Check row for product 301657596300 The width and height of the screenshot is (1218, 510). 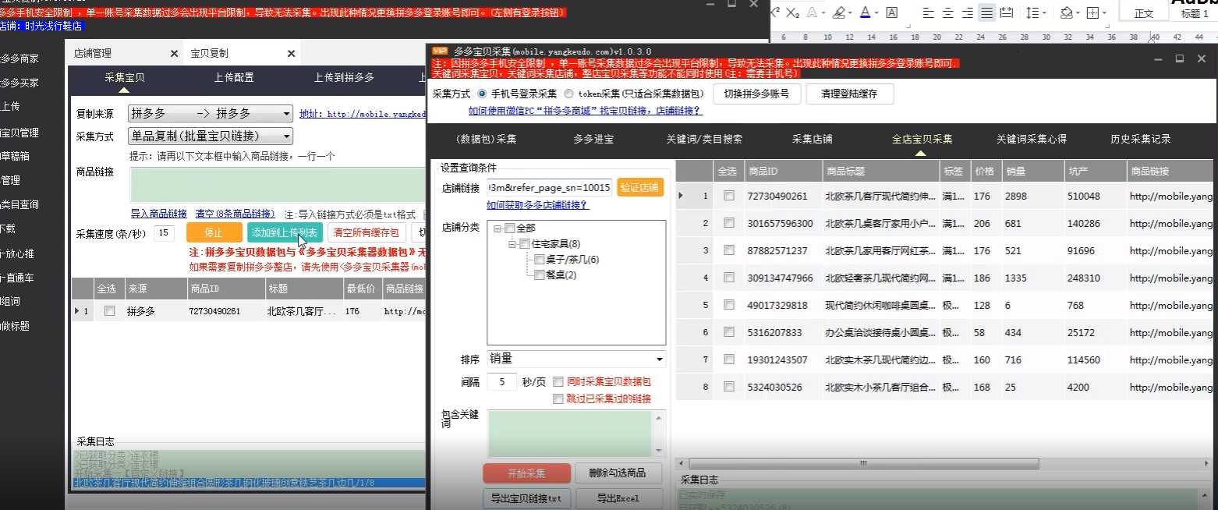pyautogui.click(x=728, y=223)
